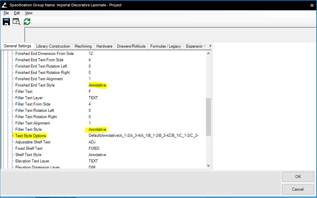Click the application logo in title bar

tap(4, 5)
